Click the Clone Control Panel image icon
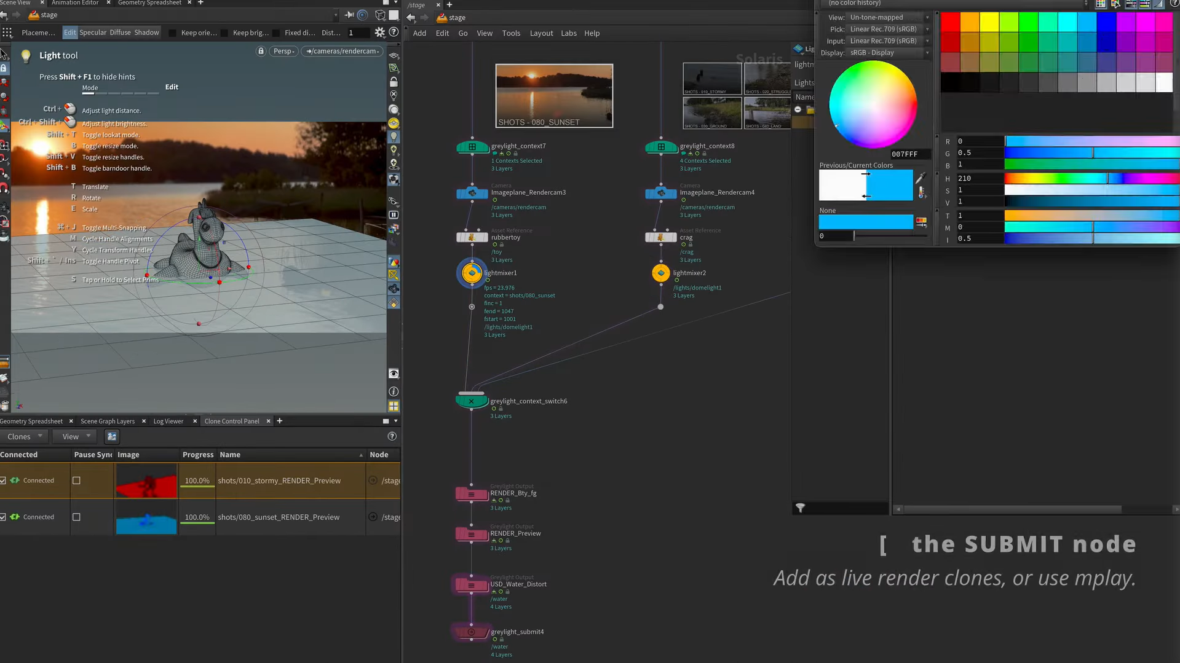 point(112,436)
